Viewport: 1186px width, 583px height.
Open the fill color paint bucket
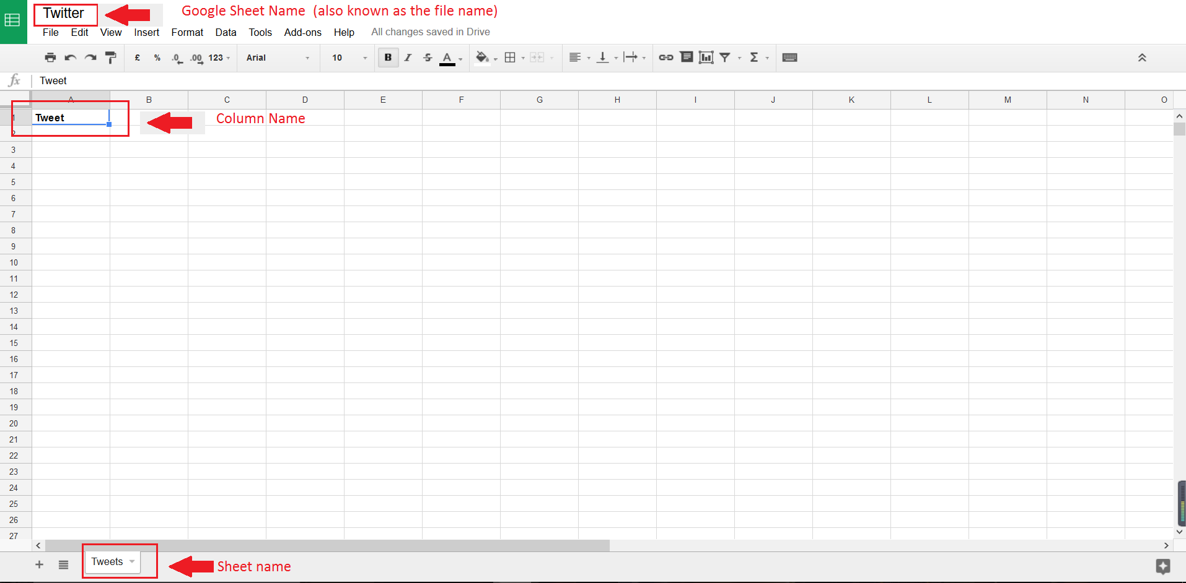click(481, 58)
